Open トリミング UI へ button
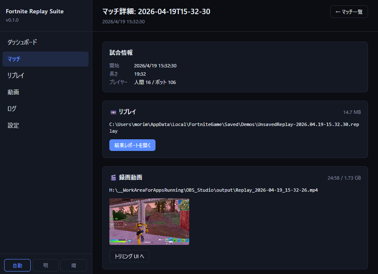This screenshot has width=378, height=274. [x=129, y=257]
